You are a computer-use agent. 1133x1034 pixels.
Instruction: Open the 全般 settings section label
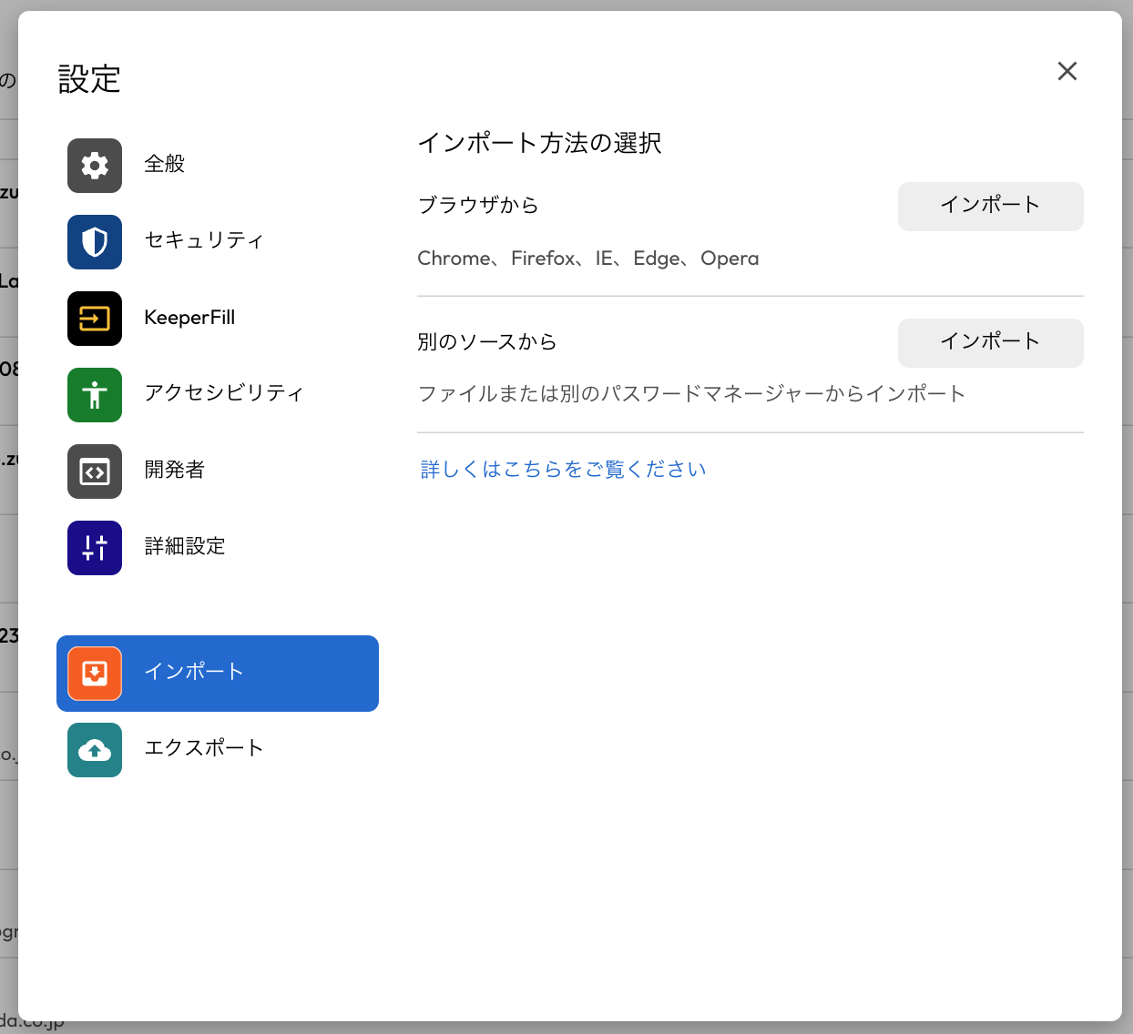click(165, 164)
